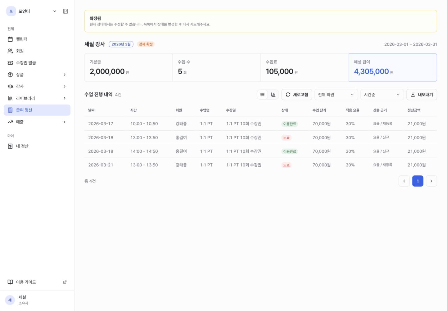The height and width of the screenshot is (311, 447).
Task: Click the 새로고침 refresh button
Action: point(297,95)
